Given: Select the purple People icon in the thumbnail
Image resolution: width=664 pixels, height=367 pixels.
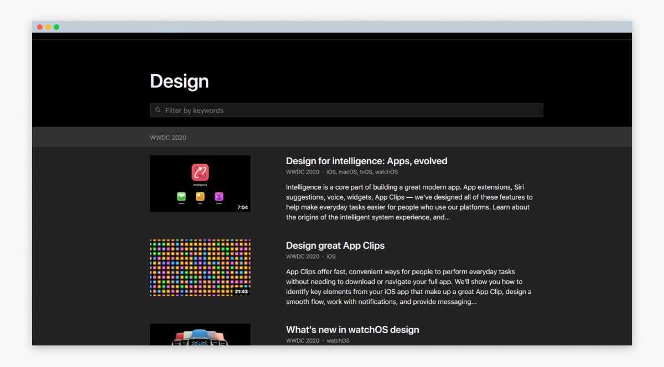Looking at the screenshot, I should (x=219, y=197).
